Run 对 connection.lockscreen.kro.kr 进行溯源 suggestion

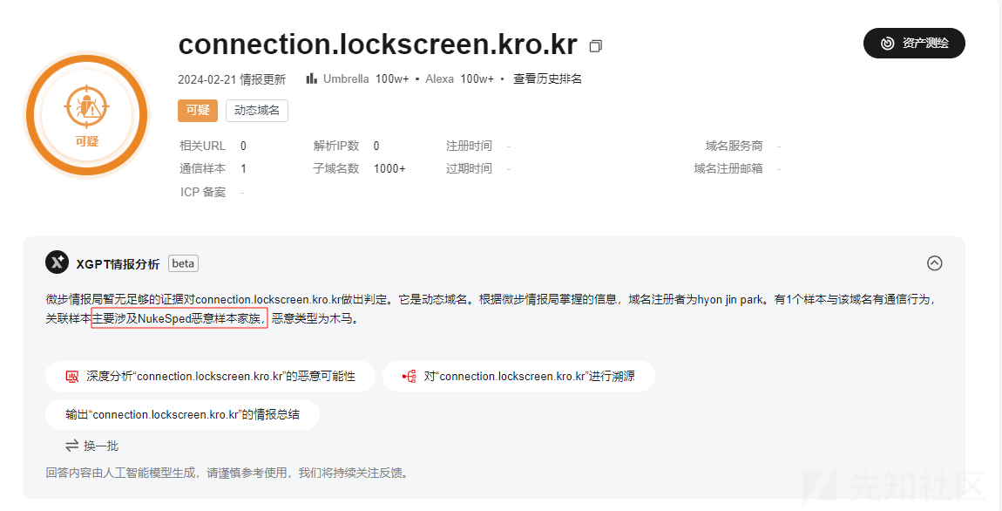pos(518,376)
